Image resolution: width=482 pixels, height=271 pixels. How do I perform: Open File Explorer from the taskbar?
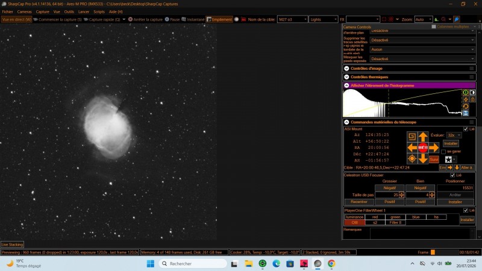tap(248, 264)
